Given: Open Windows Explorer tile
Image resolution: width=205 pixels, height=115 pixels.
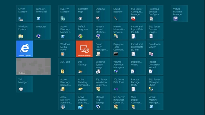Looking at the screenshot, I should [25, 31].
